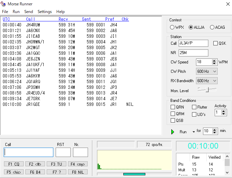The image size is (232, 178).
Task: Click the Pref column header
Action: pos(110,19)
